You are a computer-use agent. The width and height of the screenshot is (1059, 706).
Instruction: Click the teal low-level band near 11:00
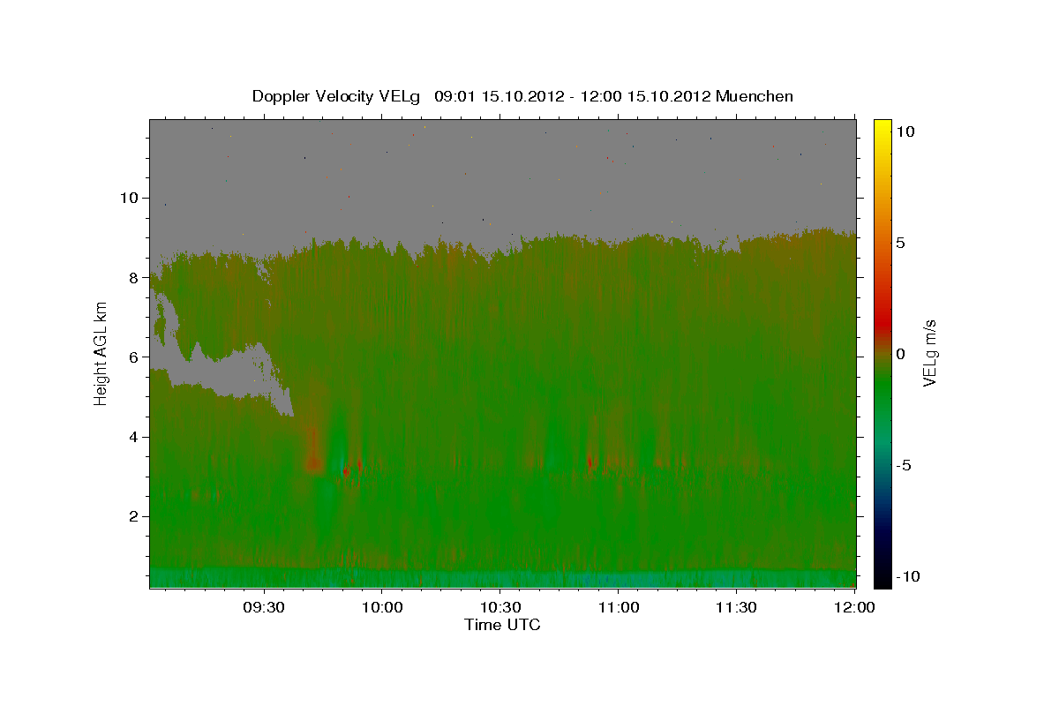(x=618, y=579)
